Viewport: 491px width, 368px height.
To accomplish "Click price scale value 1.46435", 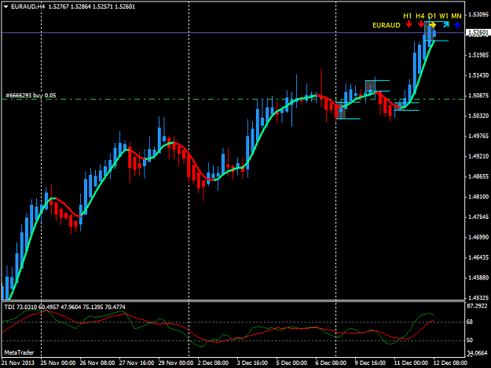I will tap(478, 257).
